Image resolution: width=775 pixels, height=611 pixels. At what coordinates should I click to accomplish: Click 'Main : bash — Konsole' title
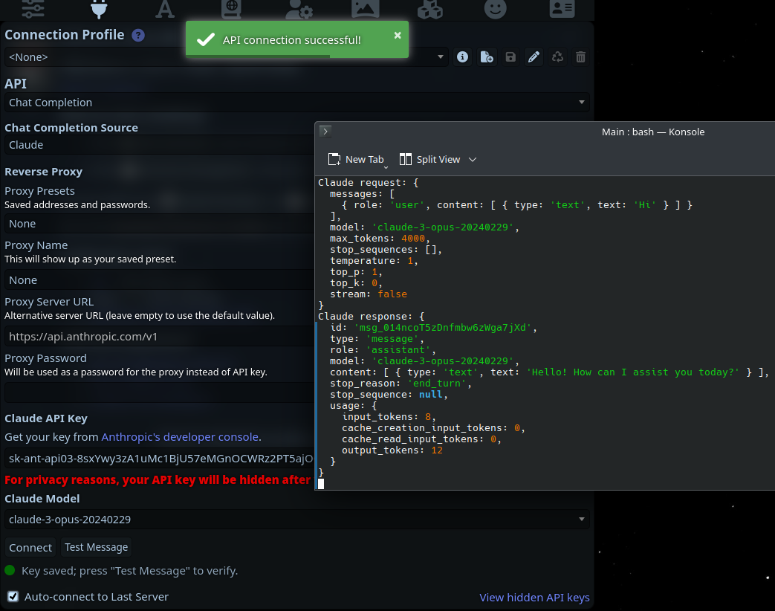pos(653,132)
